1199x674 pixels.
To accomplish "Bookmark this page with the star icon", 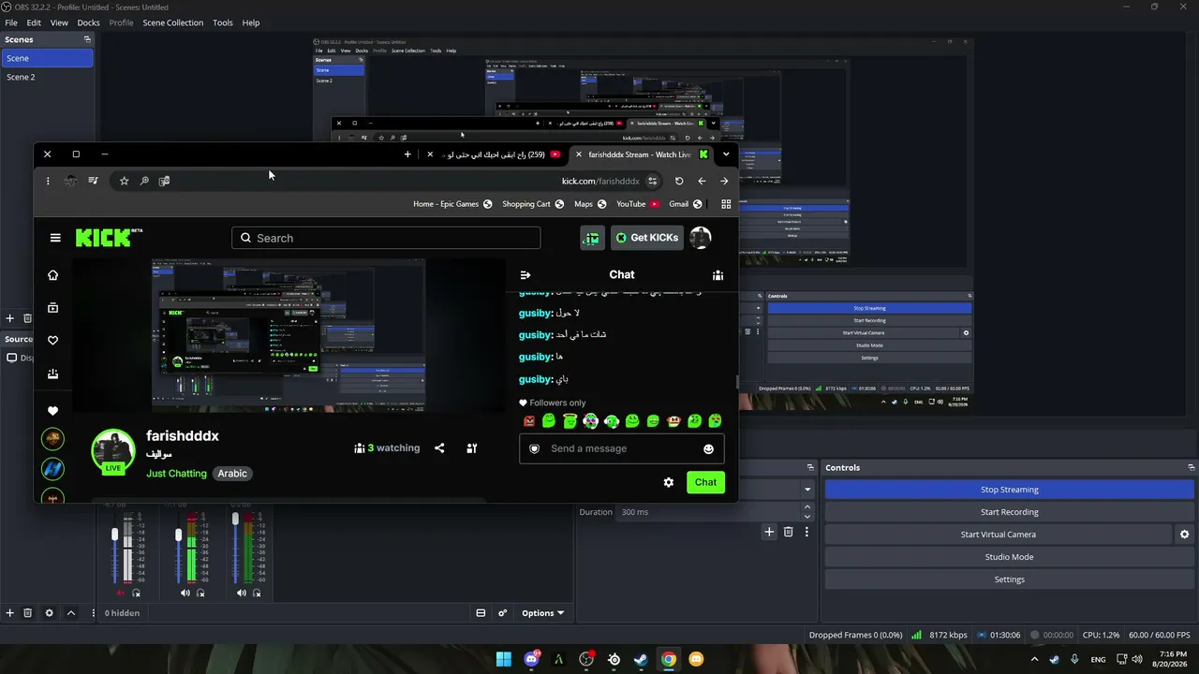I will 124,181.
